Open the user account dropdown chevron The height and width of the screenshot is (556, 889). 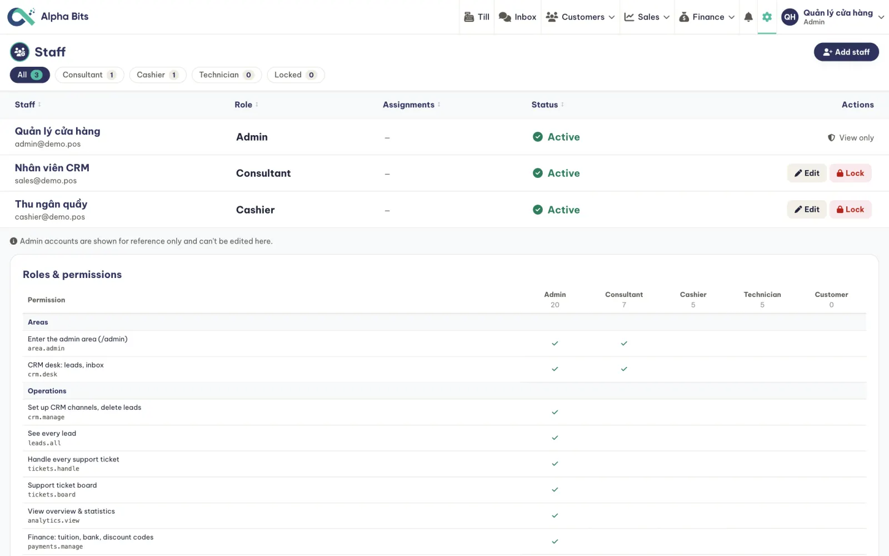click(881, 17)
